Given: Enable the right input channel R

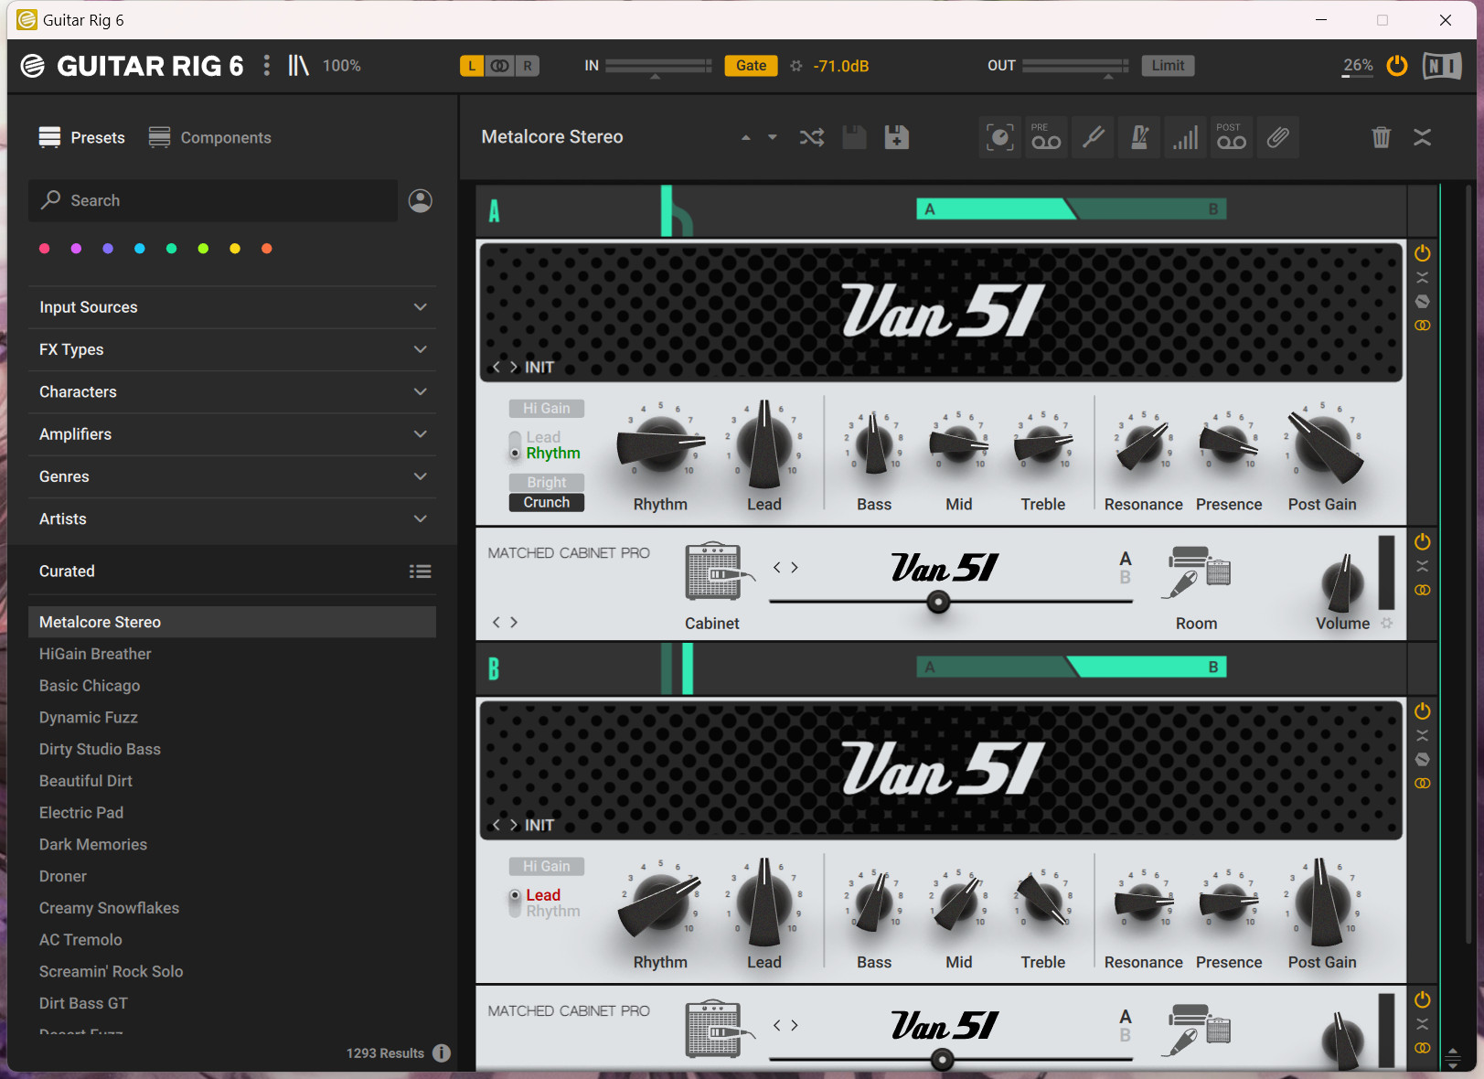Looking at the screenshot, I should tap(527, 66).
